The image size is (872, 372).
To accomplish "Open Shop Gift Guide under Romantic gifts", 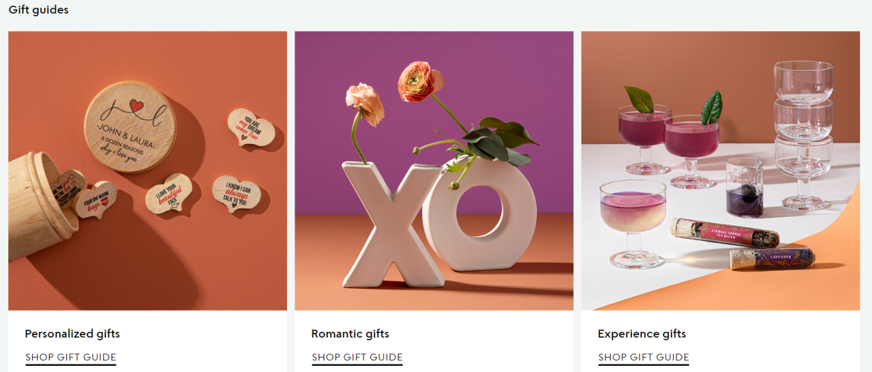I will (x=357, y=358).
